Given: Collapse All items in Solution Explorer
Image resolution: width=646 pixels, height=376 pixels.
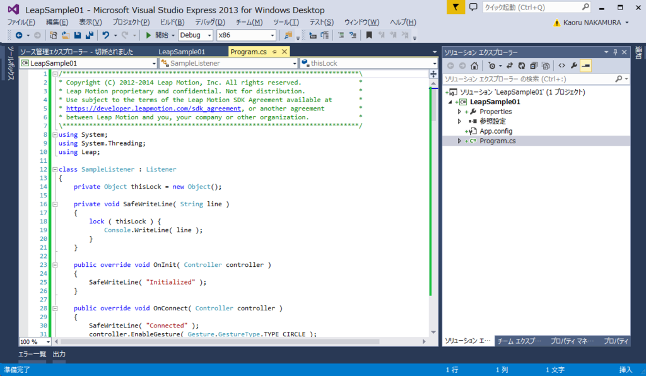Looking at the screenshot, I should point(534,66).
